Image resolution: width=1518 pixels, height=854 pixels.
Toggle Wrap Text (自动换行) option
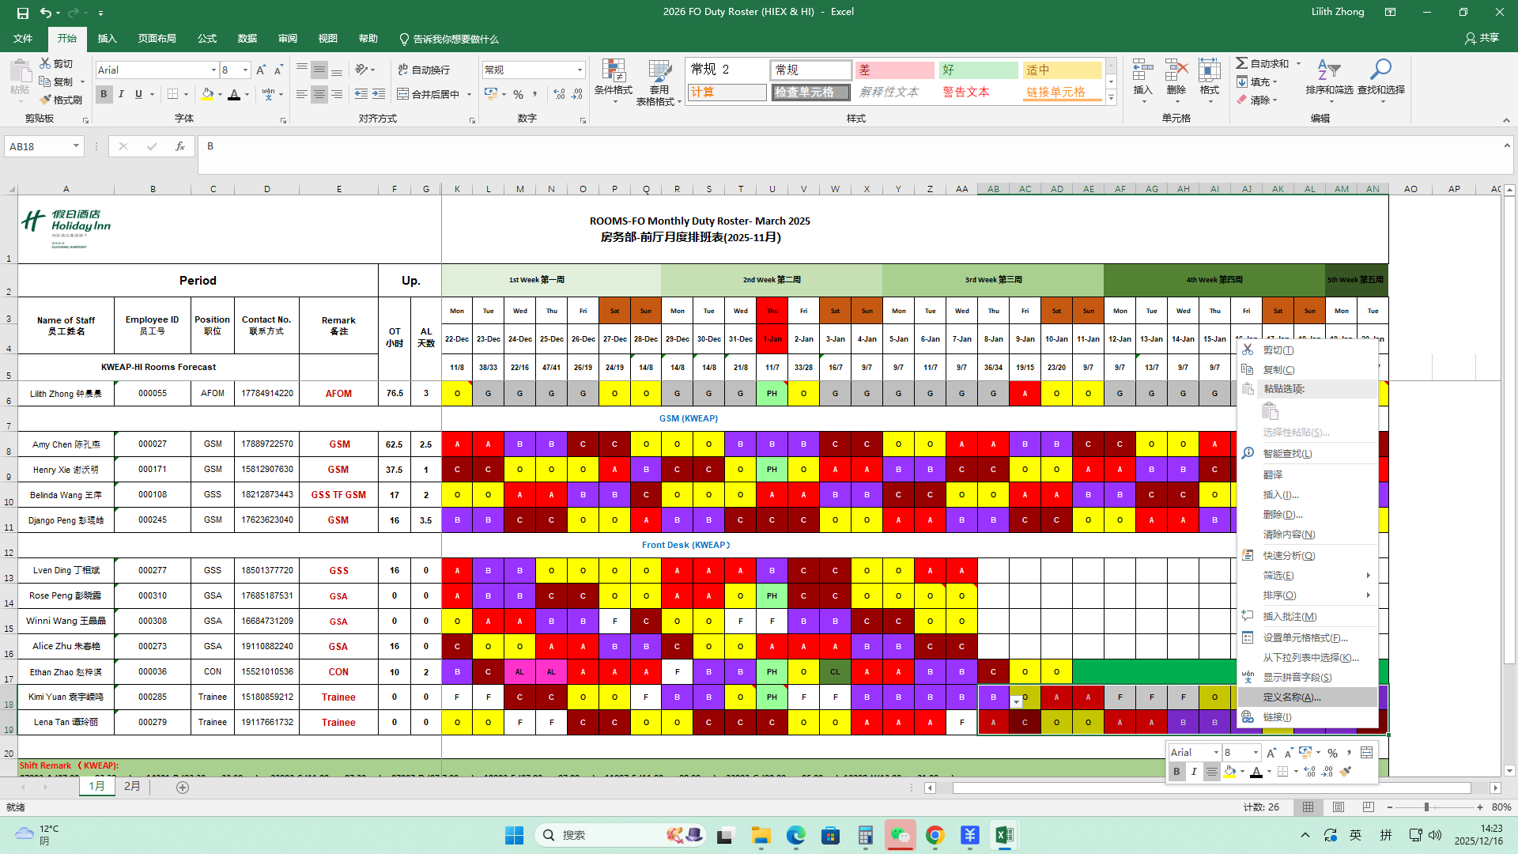[x=424, y=70]
